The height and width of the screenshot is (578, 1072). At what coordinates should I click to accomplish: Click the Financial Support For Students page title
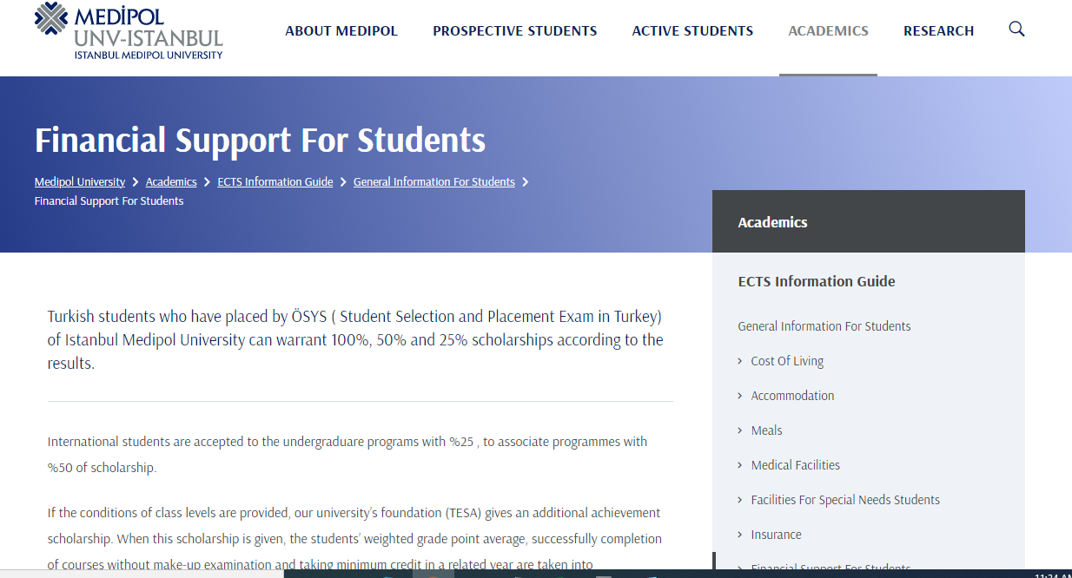point(260,140)
